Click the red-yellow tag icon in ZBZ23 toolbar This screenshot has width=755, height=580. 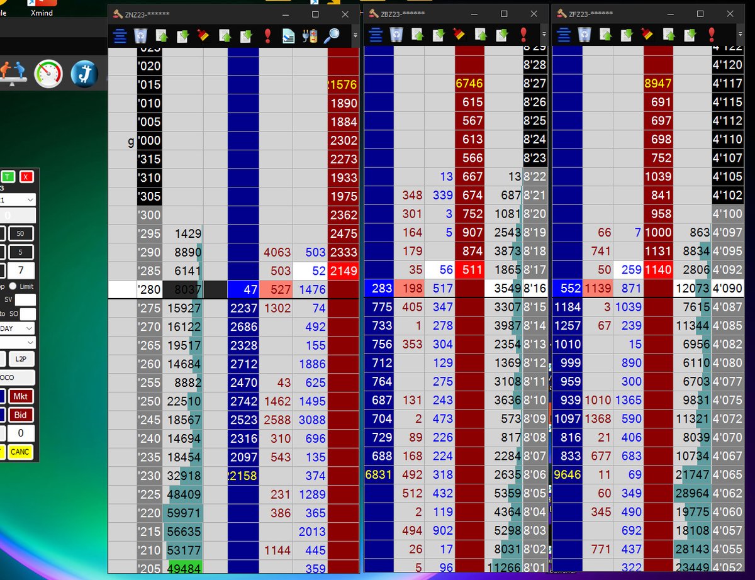pyautogui.click(x=459, y=35)
